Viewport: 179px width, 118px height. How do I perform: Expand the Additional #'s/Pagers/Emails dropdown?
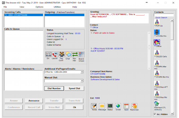coord(82,72)
